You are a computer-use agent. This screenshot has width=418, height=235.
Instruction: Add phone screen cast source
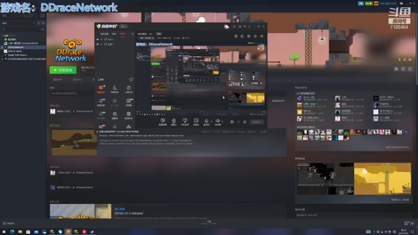[x=185, y=122]
